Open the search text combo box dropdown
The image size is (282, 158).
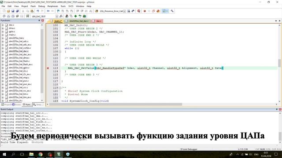pos(124,11)
